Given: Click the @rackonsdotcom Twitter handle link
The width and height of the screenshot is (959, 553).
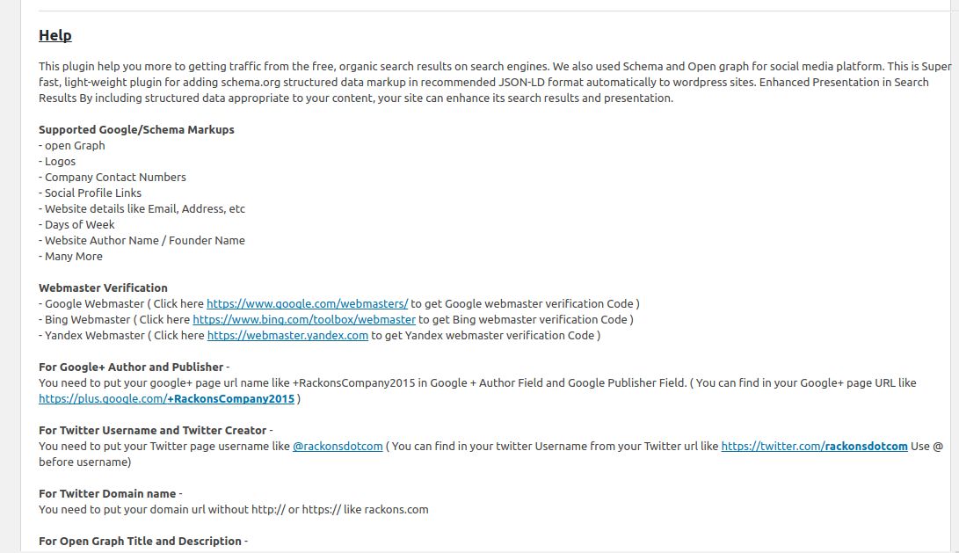Looking at the screenshot, I should tap(338, 446).
